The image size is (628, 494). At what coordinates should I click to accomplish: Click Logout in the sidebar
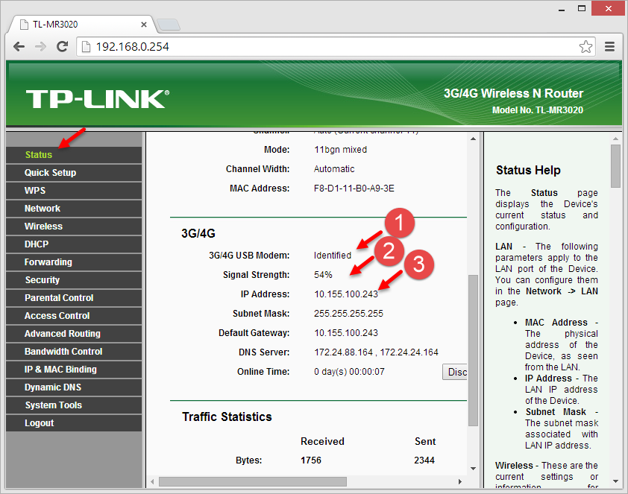(74, 422)
